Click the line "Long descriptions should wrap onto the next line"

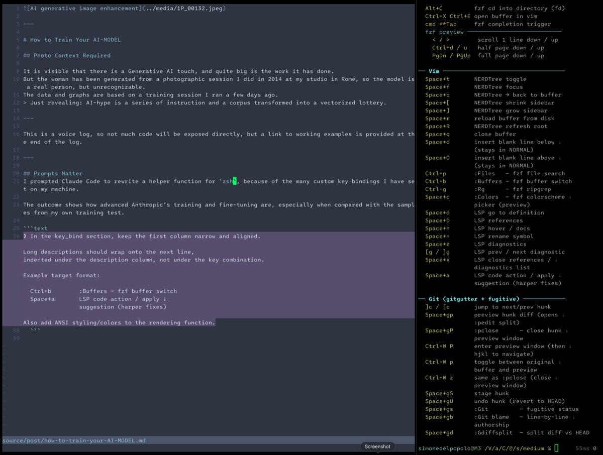point(109,252)
